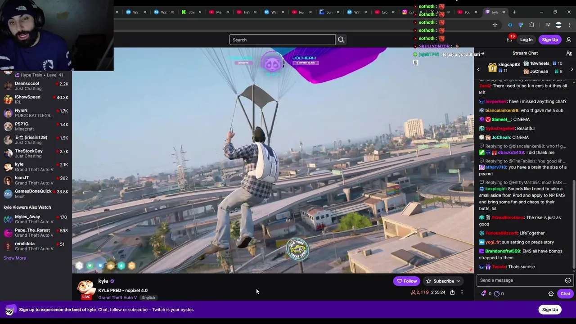Follow kyle's channel

tap(406, 281)
